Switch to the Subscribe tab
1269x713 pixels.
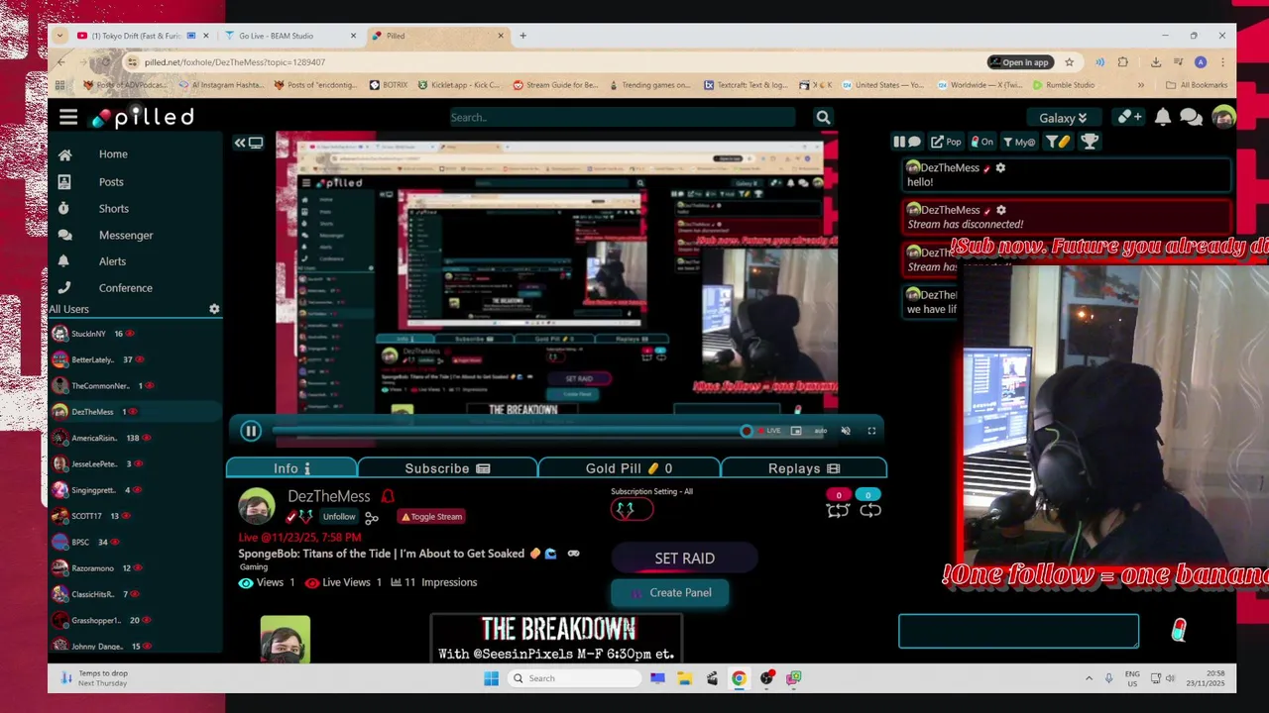click(x=447, y=468)
